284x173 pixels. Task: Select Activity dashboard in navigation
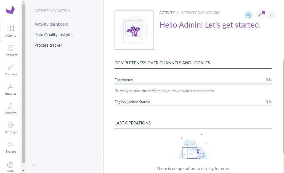51,24
